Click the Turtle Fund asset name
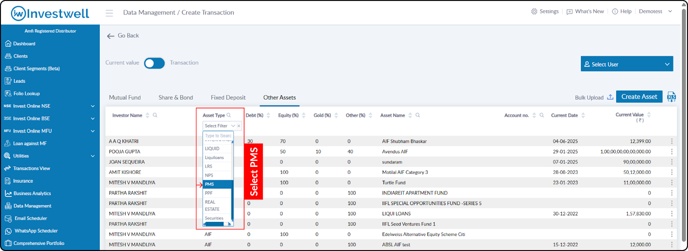Viewport: 688px width, 251px height. [x=394, y=183]
